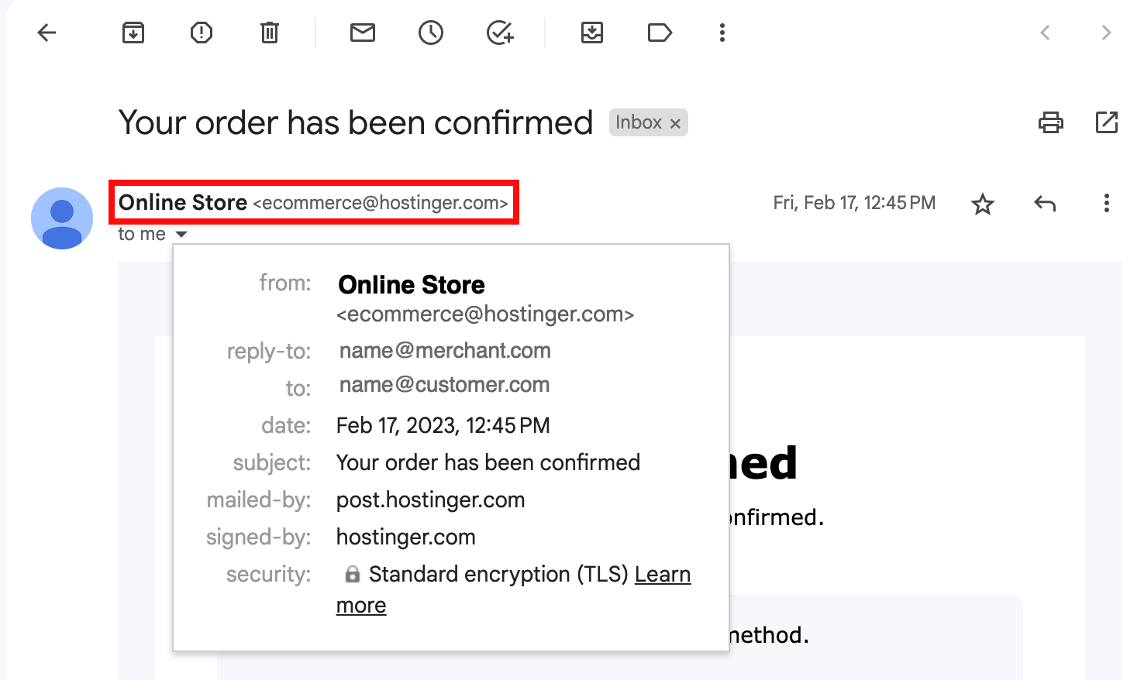The image size is (1144, 680).
Task: Snooze this email with clock icon
Action: point(431,33)
